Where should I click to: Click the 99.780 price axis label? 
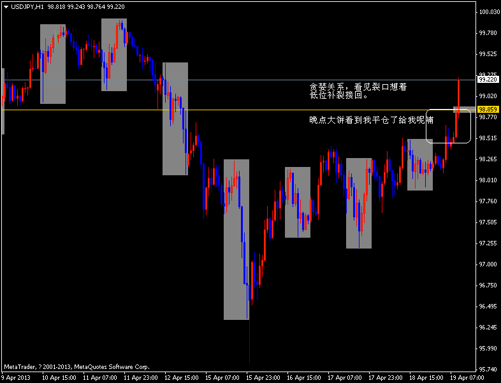488,33
